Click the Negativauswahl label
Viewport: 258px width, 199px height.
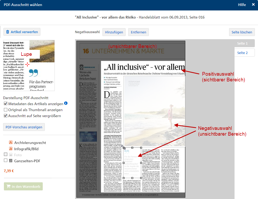click(x=87, y=32)
